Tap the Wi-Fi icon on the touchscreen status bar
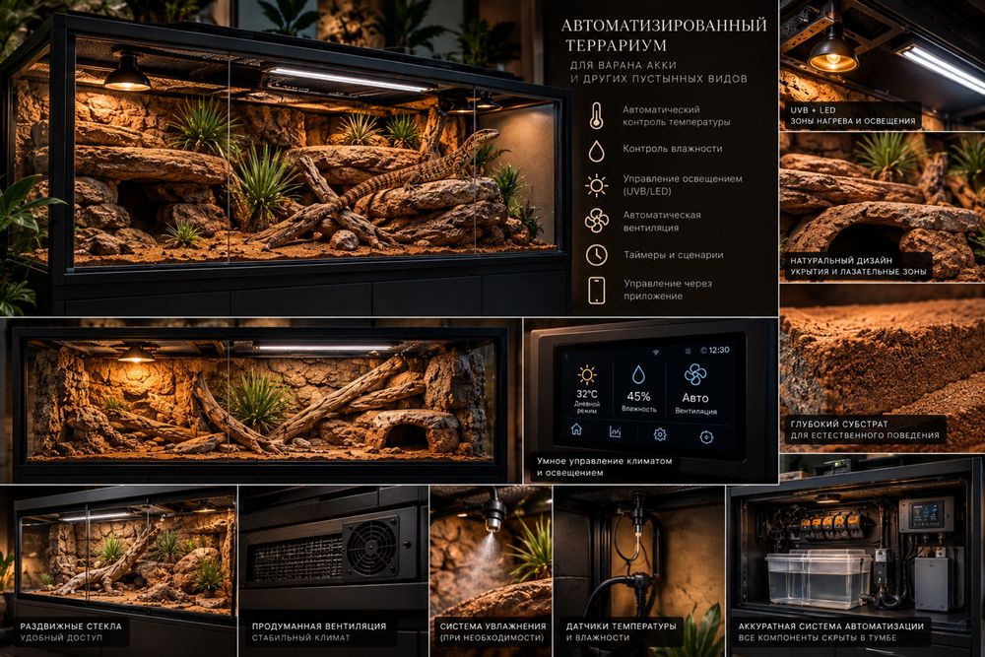Image resolution: width=985 pixels, height=657 pixels. coord(656,353)
